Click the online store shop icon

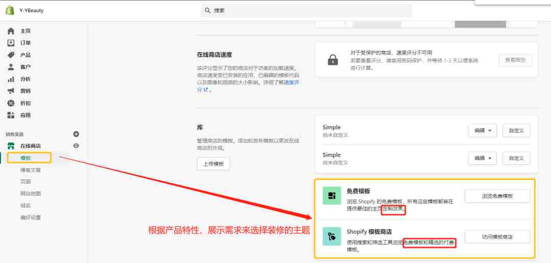point(11,146)
